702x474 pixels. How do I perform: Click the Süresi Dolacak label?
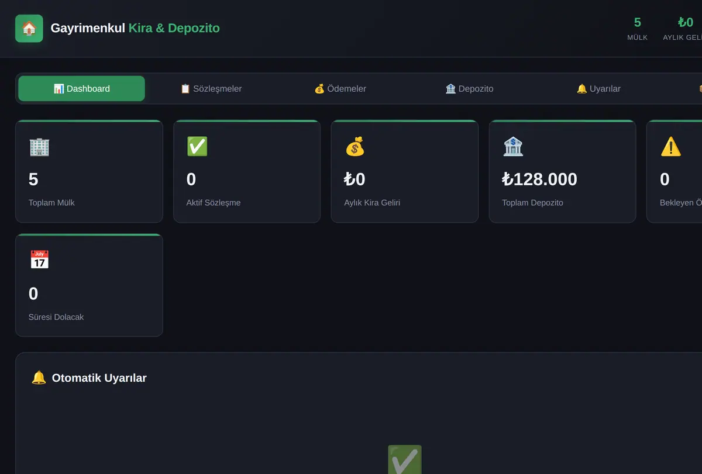[x=56, y=317]
